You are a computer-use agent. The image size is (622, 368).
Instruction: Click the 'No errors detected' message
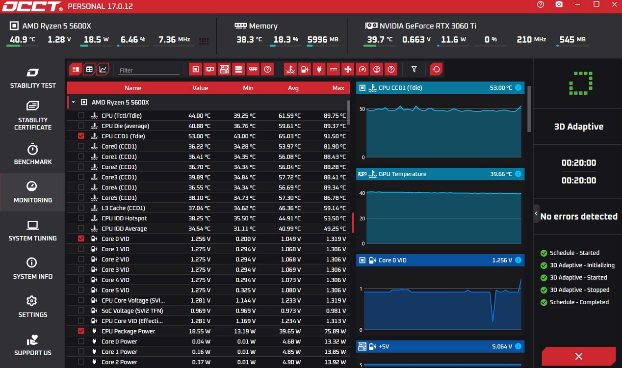click(x=579, y=216)
